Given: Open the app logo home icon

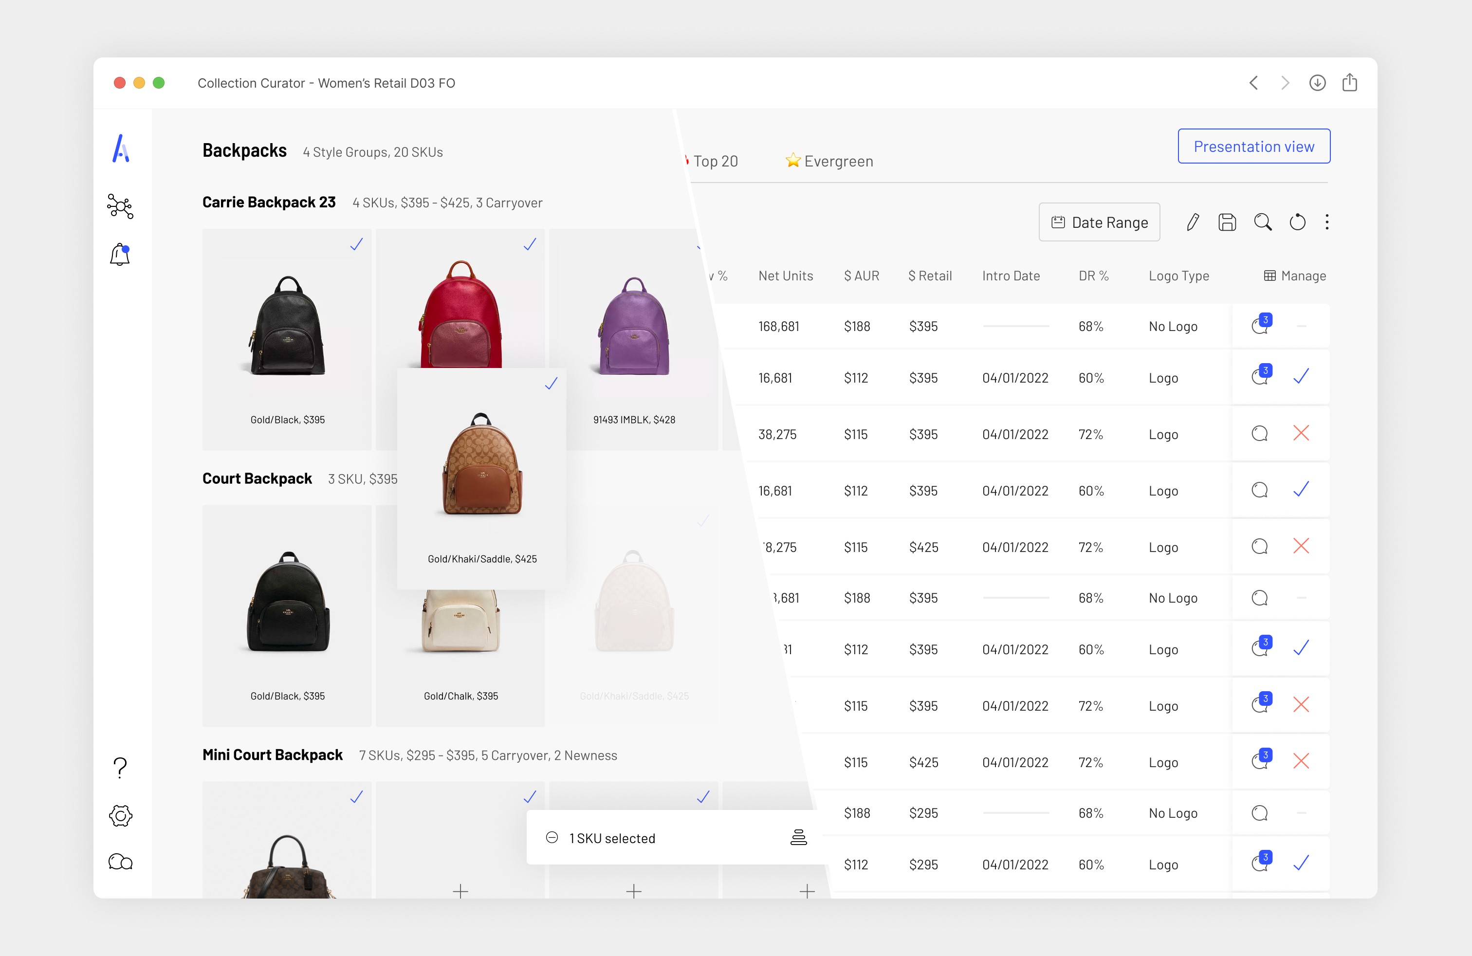Looking at the screenshot, I should tap(121, 148).
